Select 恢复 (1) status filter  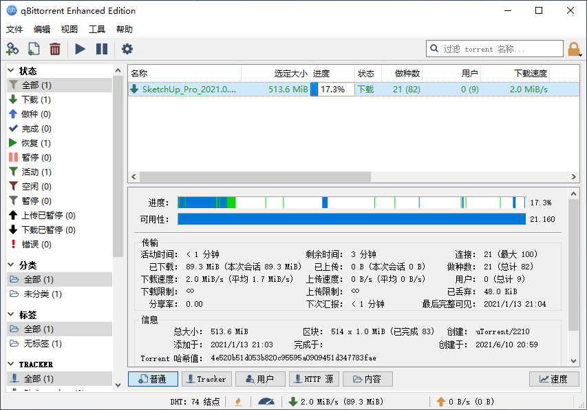59,143
